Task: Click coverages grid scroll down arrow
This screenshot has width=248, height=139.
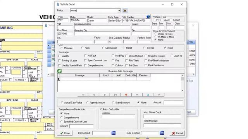Action: tap(183, 90)
